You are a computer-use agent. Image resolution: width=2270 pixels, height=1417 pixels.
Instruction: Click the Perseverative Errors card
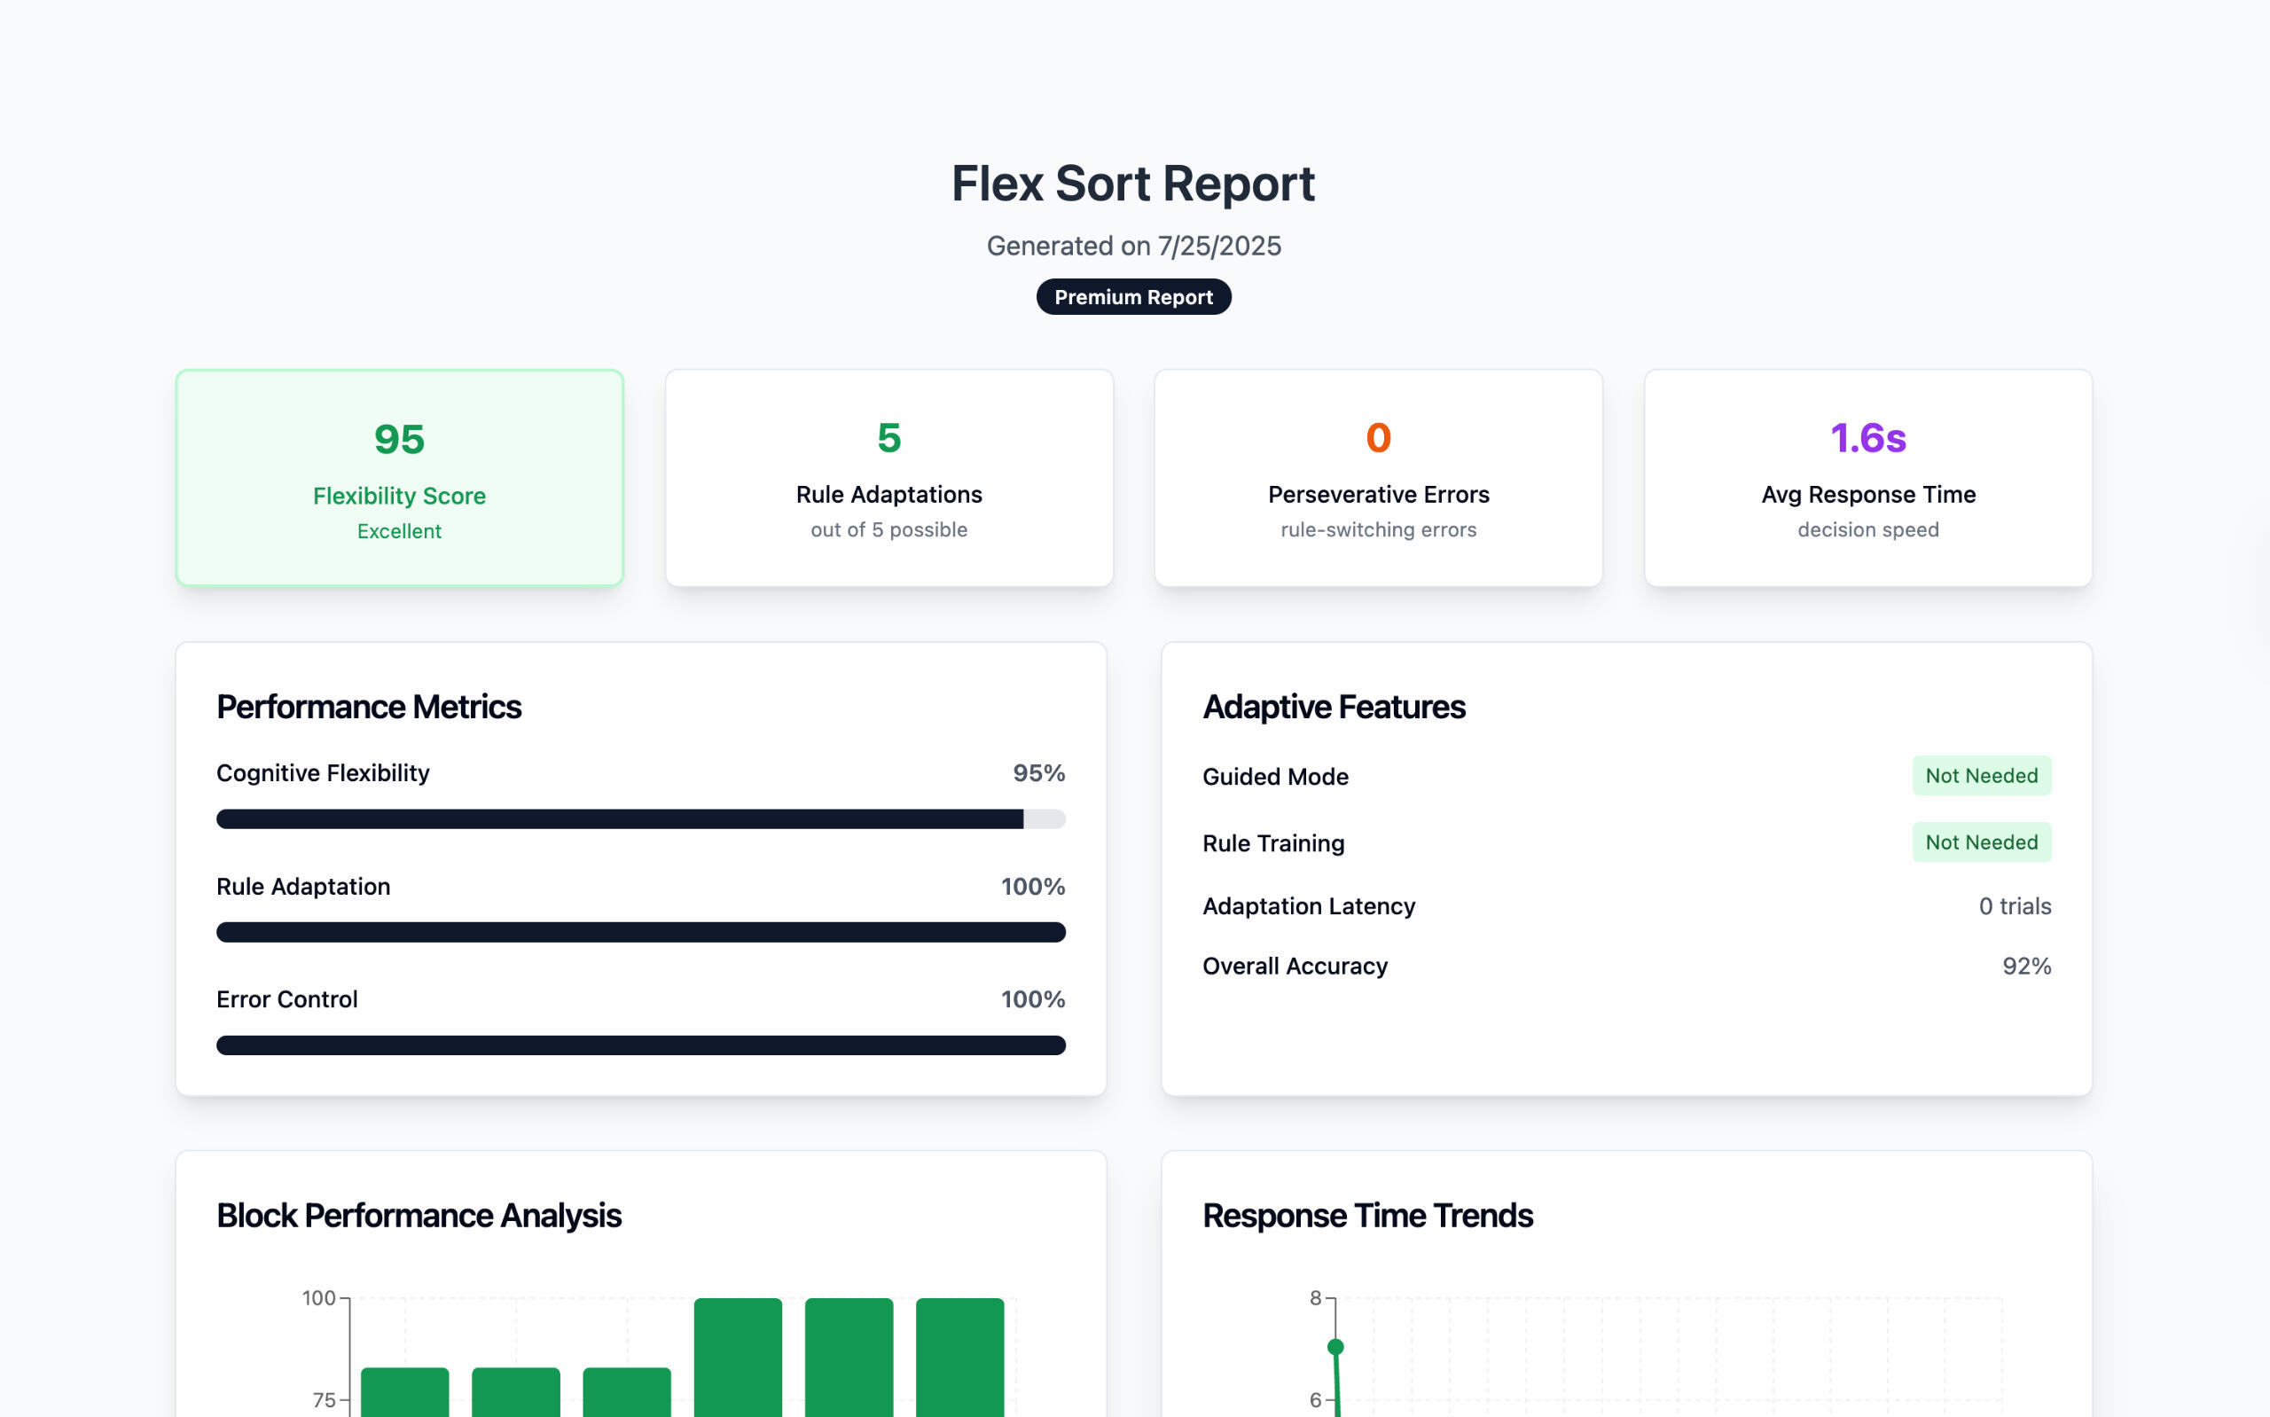click(x=1378, y=478)
